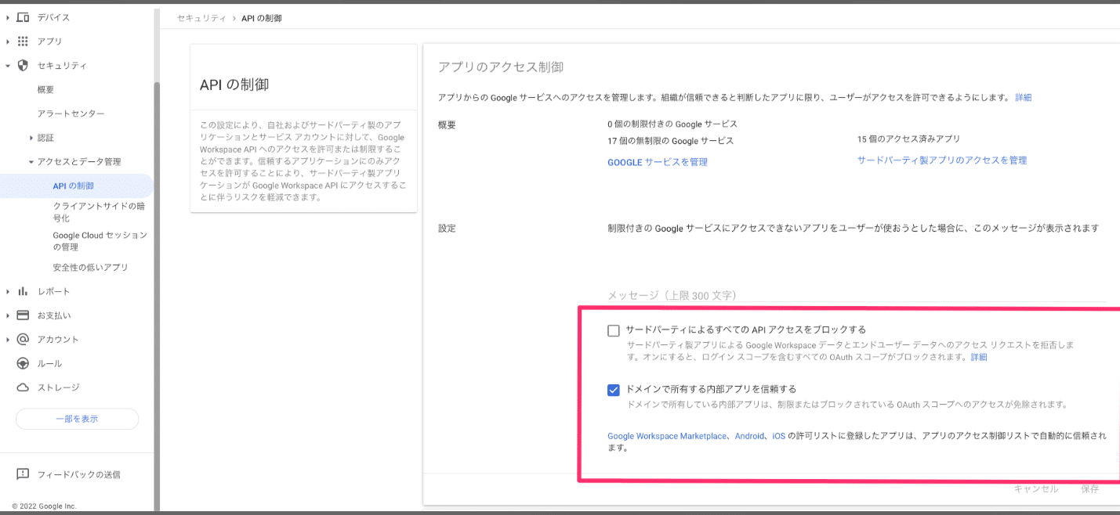Click the 一部を表示 button
The image size is (1120, 515).
coord(77,420)
